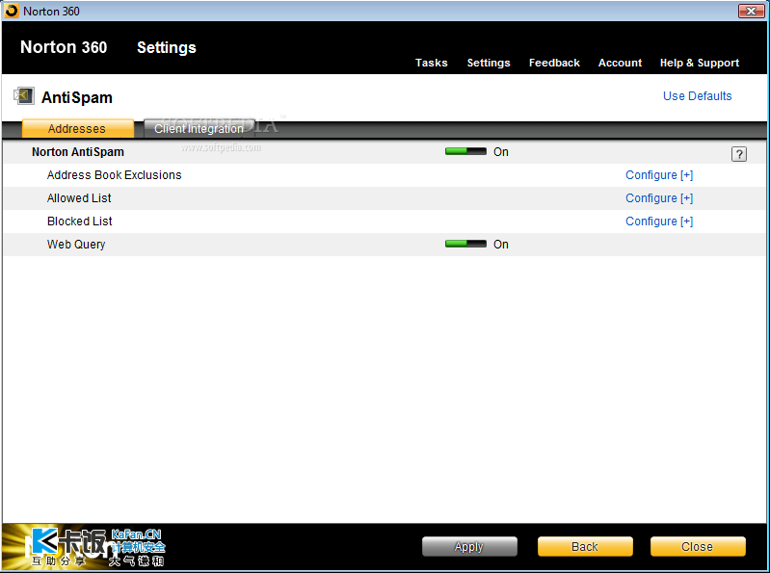
Task: Open the Account menu
Action: (x=620, y=63)
